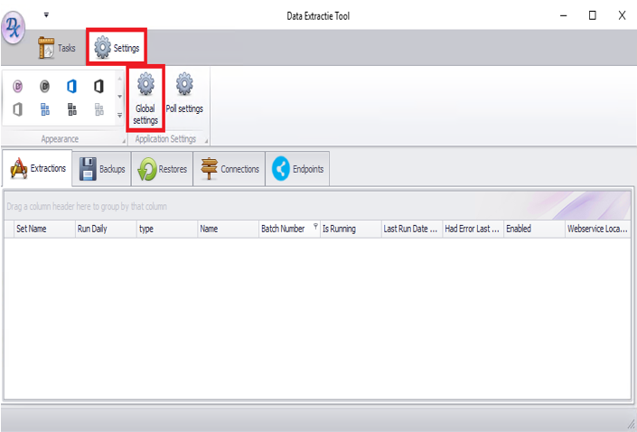Open the quick access toolbar customize dropdown
Image resolution: width=637 pixels, height=432 pixels.
[x=46, y=14]
